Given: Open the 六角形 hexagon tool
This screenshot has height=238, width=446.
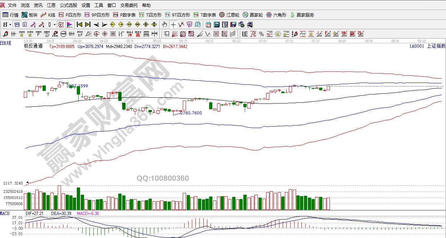Looking at the screenshot, I should (x=276, y=15).
